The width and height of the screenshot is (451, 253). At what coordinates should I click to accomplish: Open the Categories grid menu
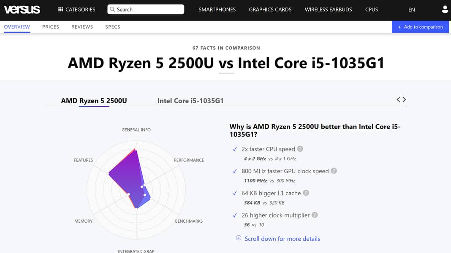[x=76, y=9]
